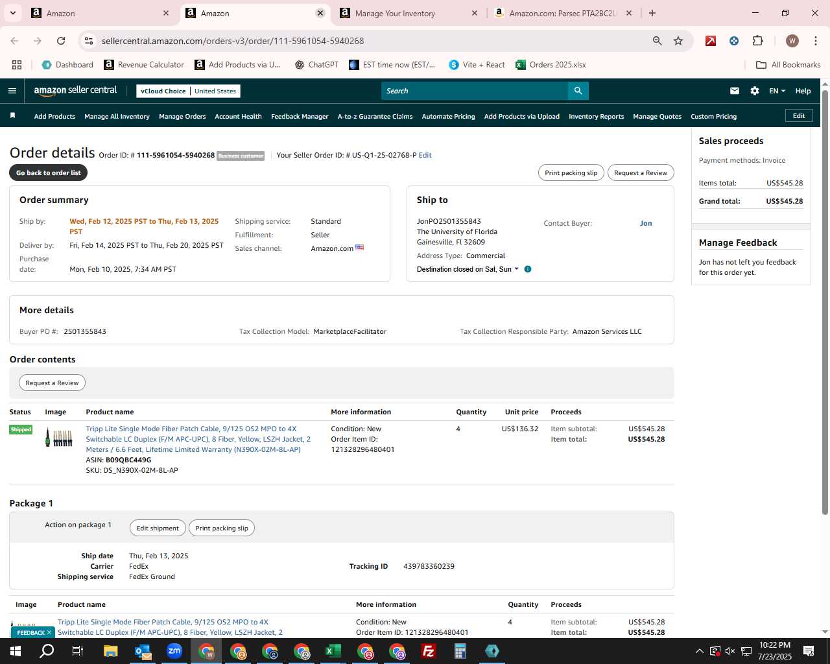Image resolution: width=830 pixels, height=664 pixels.
Task: Open the Chrome profile W avatar
Action: pyautogui.click(x=792, y=41)
